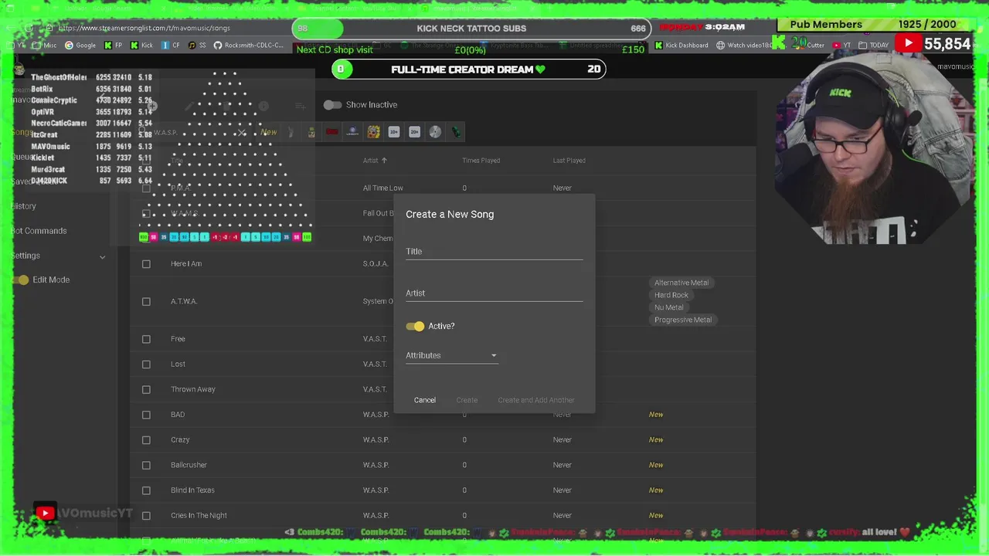This screenshot has width=989, height=556.
Task: Check the box for Here I Am
Action: tap(146, 264)
